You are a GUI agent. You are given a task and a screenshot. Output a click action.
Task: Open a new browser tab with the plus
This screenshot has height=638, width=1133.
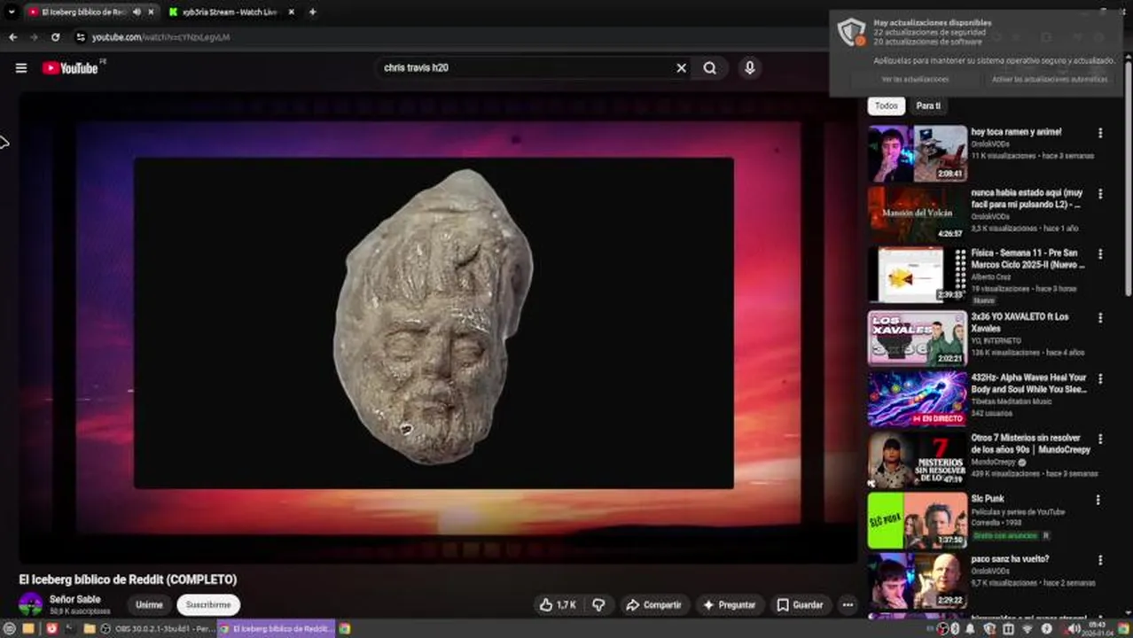[312, 12]
